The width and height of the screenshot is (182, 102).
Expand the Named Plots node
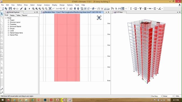click(x=8, y=35)
